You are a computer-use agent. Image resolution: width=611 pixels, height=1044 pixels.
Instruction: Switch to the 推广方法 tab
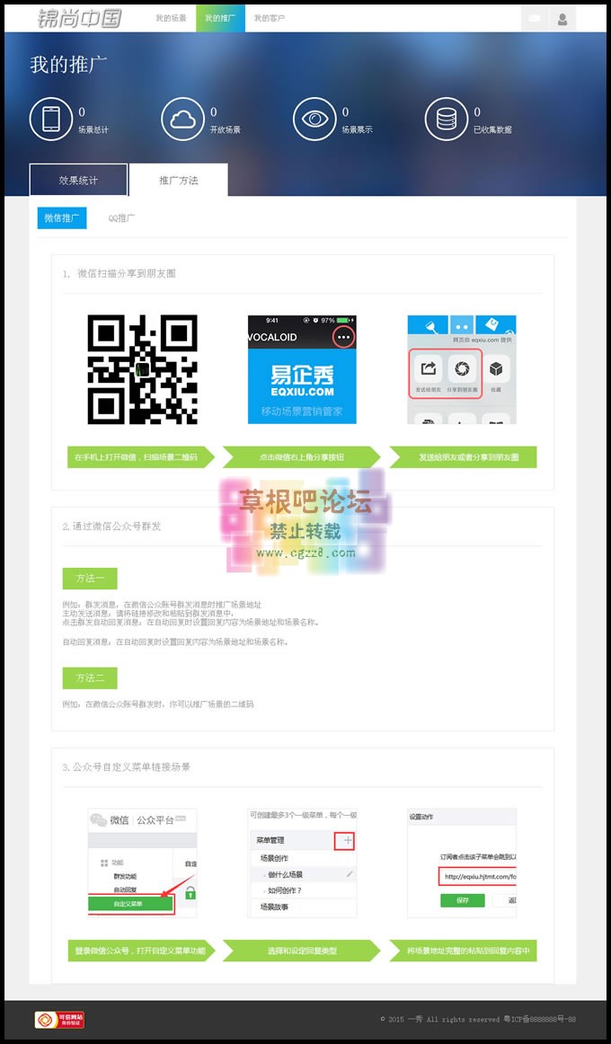[x=179, y=180]
